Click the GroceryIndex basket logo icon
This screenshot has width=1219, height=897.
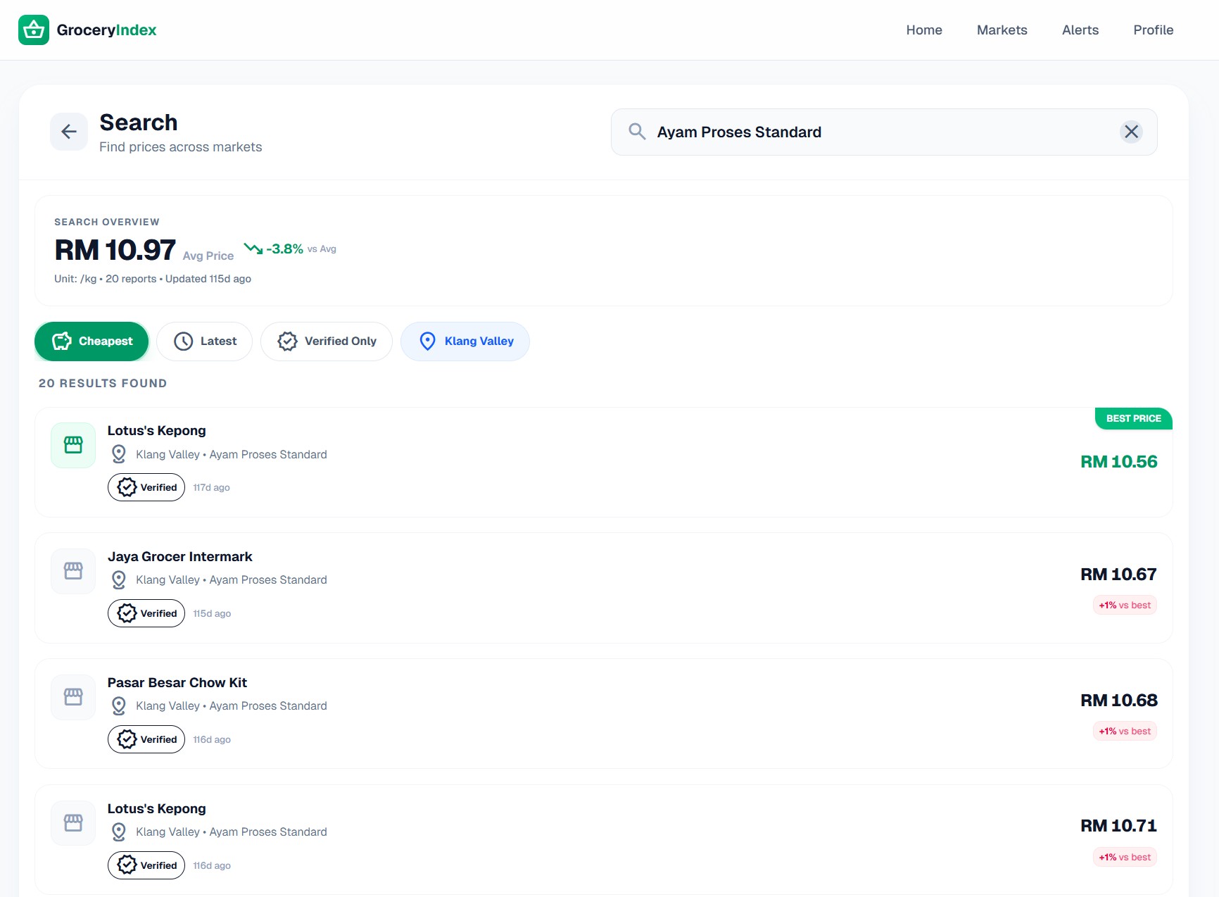(x=34, y=30)
